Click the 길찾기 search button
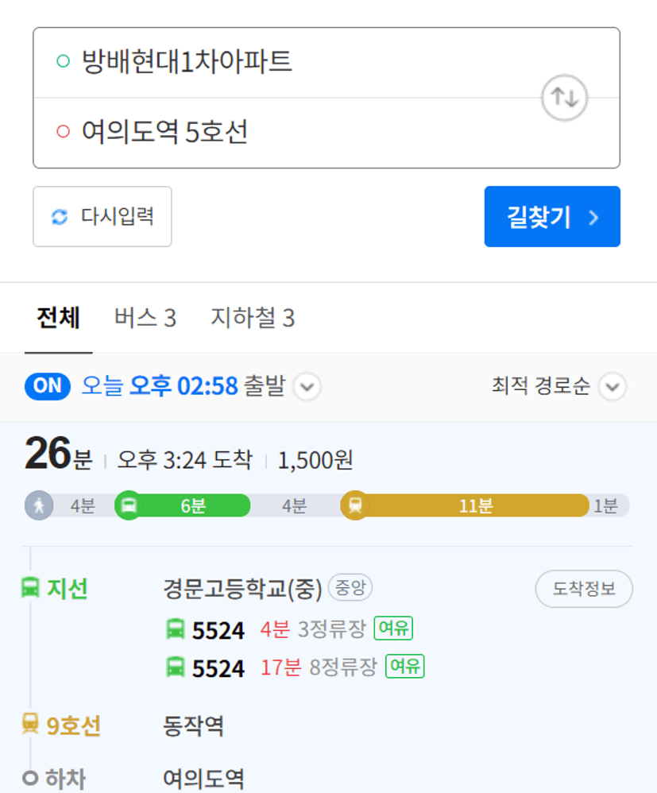Screen dimensions: 657x793 (552, 216)
